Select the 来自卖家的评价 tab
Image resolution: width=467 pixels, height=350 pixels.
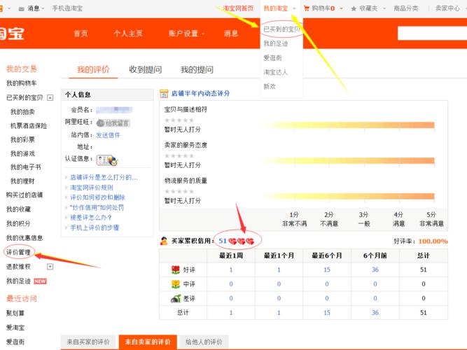pyautogui.click(x=148, y=342)
